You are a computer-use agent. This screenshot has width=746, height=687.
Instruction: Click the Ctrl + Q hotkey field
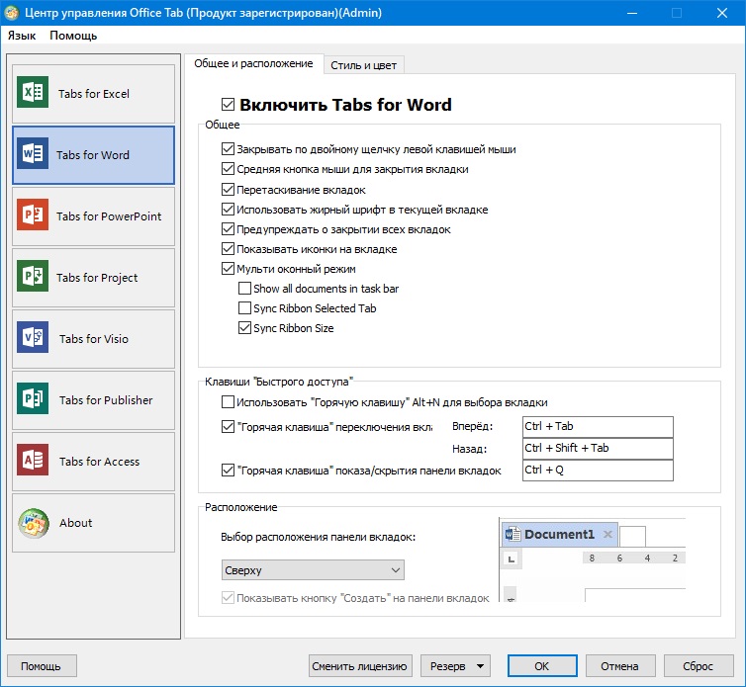597,471
